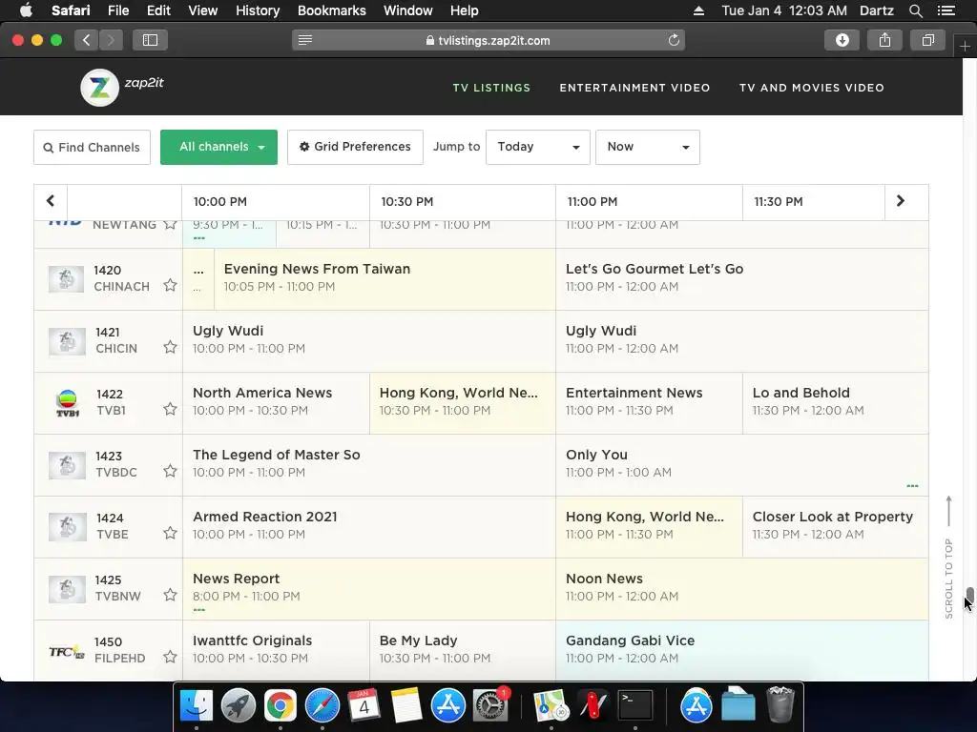Open Grid Preferences

click(x=355, y=147)
